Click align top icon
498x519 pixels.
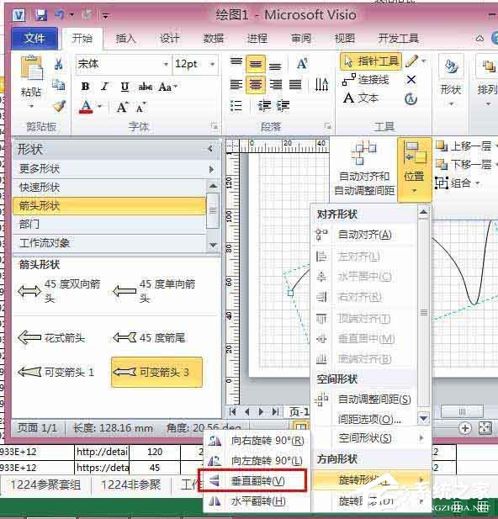[236, 62]
